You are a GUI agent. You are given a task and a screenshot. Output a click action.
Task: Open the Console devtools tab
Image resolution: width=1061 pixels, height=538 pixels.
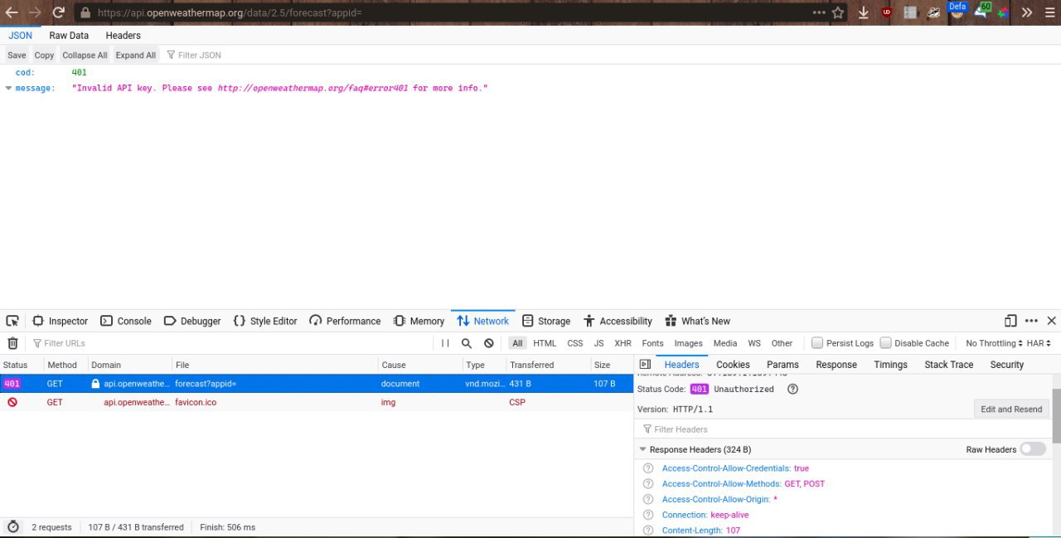tap(126, 321)
